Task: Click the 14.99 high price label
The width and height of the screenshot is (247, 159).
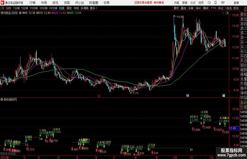Action: (x=180, y=17)
